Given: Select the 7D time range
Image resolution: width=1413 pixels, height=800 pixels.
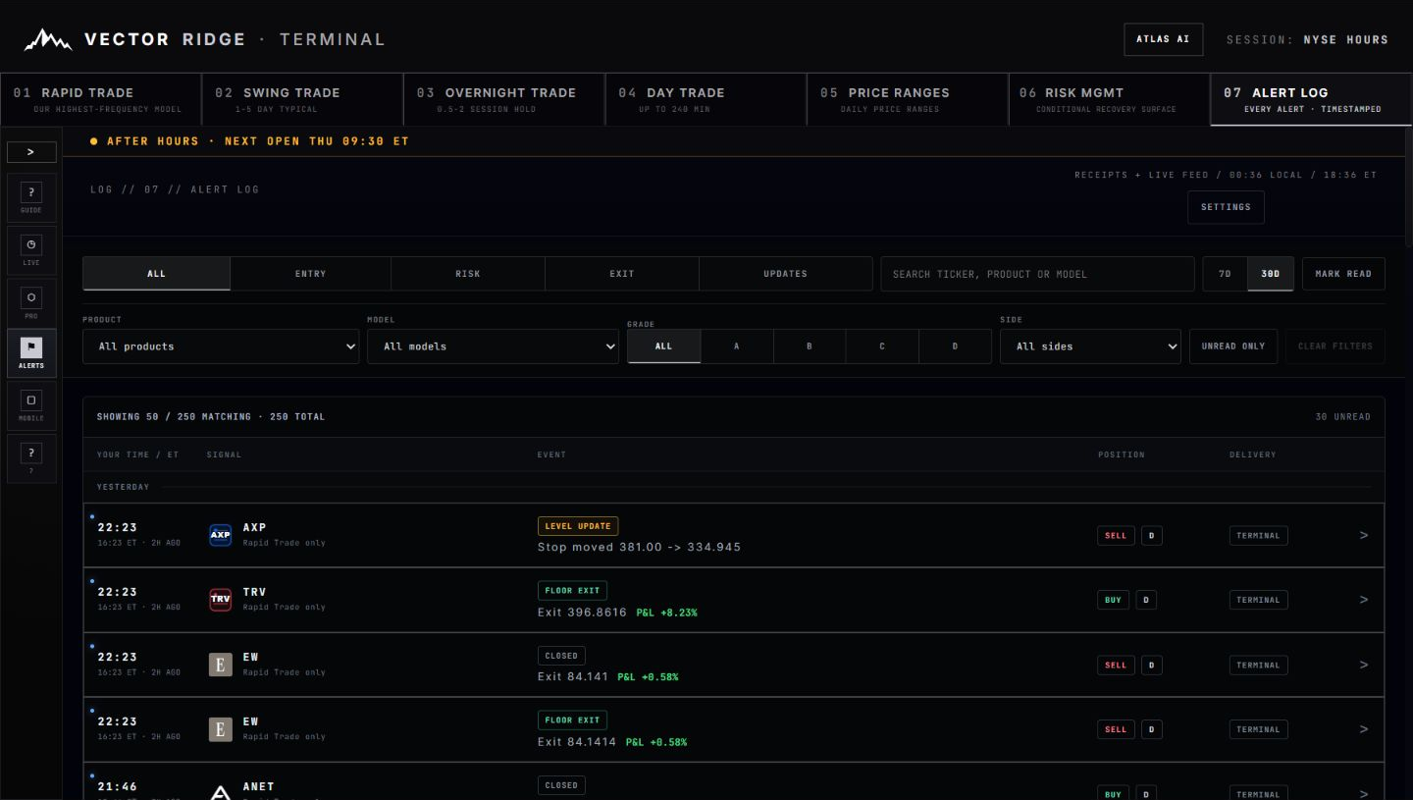Looking at the screenshot, I should click(1226, 274).
